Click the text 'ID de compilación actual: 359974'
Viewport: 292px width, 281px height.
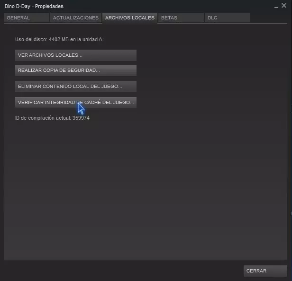52,118
